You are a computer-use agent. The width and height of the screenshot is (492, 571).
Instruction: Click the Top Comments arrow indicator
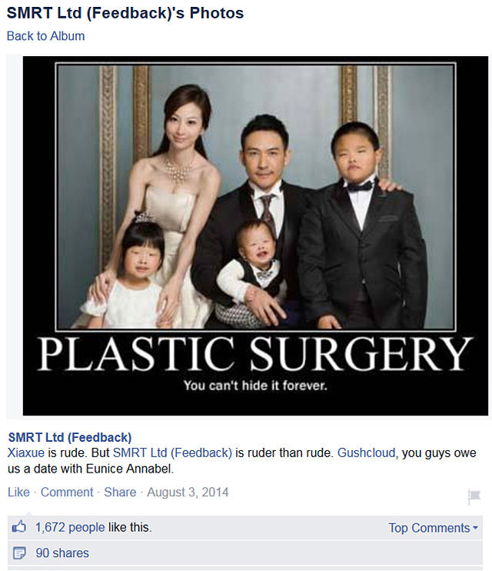pyautogui.click(x=475, y=528)
